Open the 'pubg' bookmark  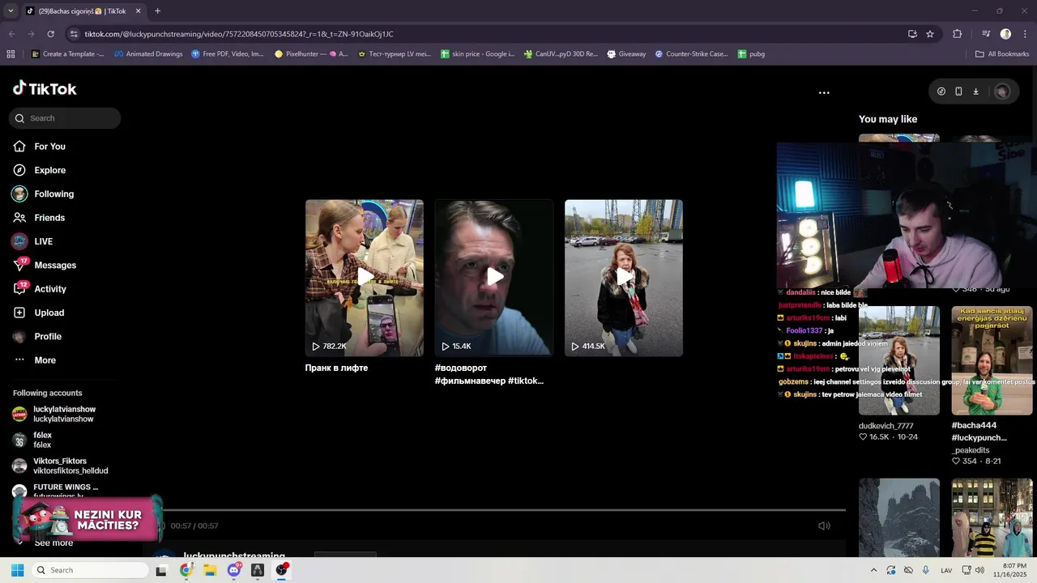tap(751, 54)
